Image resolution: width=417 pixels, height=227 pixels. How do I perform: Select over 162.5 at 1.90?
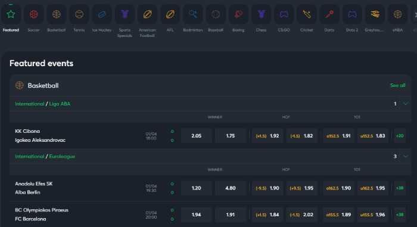(338, 188)
